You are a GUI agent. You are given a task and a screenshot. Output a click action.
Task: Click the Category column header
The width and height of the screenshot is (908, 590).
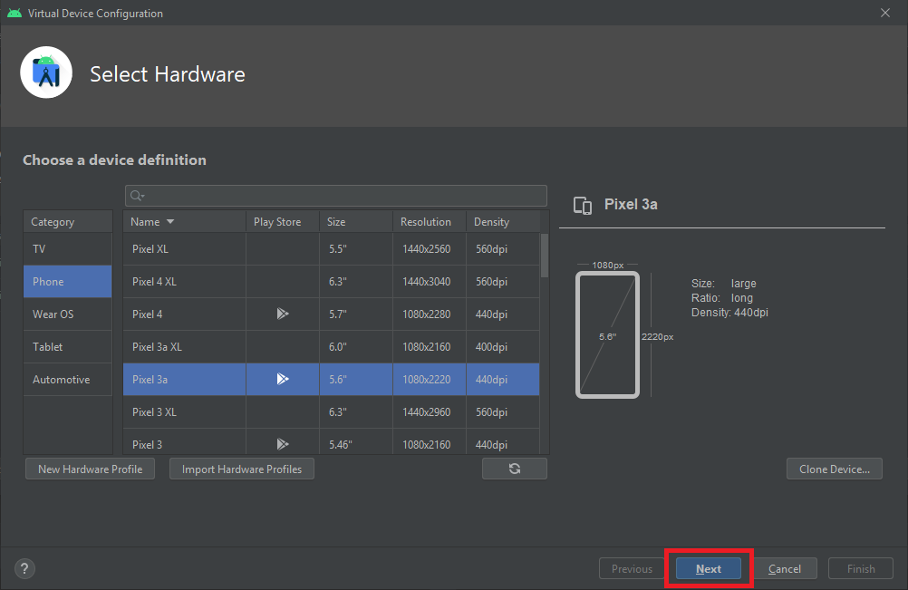pyautogui.click(x=68, y=222)
